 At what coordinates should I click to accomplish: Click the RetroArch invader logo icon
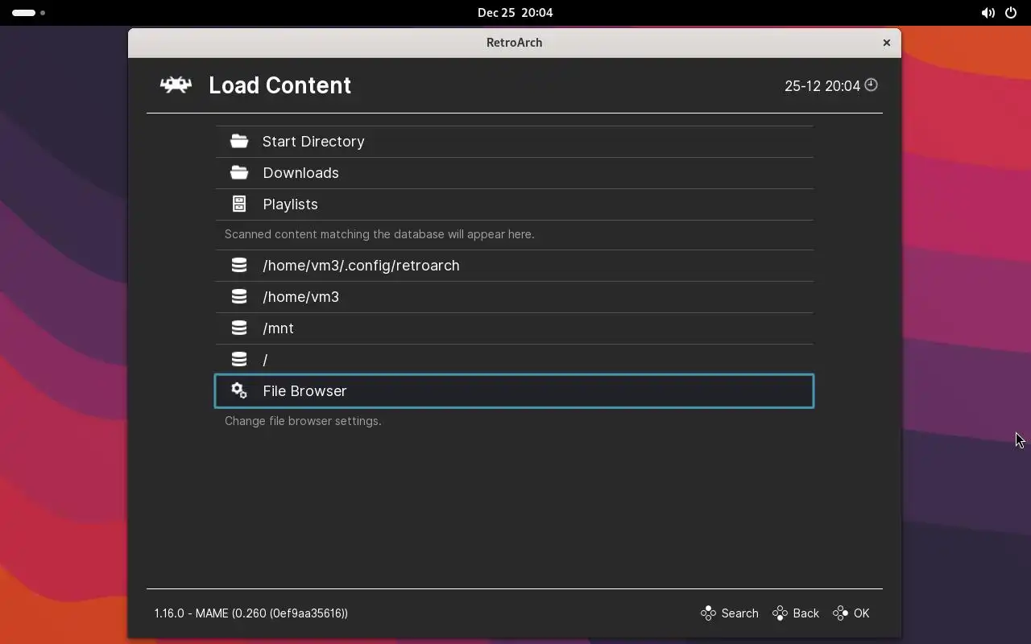click(176, 85)
